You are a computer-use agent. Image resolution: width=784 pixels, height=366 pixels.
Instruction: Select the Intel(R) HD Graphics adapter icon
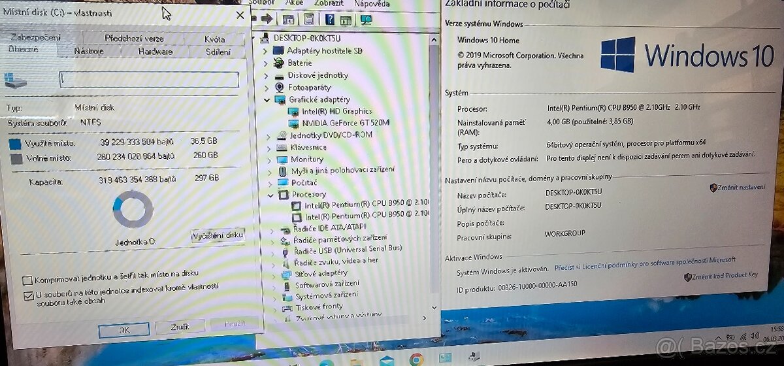[x=293, y=112]
